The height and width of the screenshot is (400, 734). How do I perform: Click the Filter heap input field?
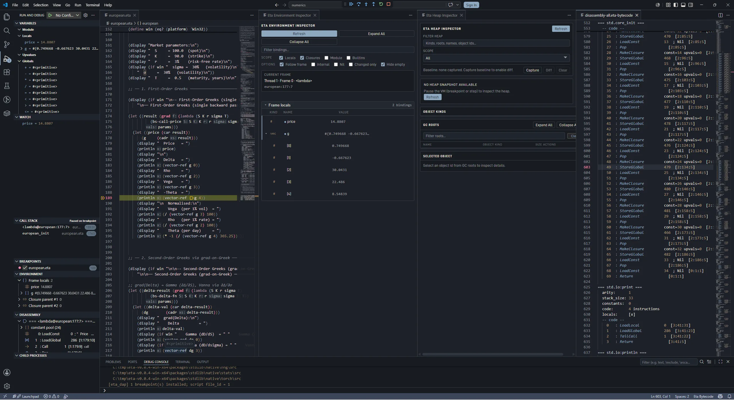tap(496, 43)
